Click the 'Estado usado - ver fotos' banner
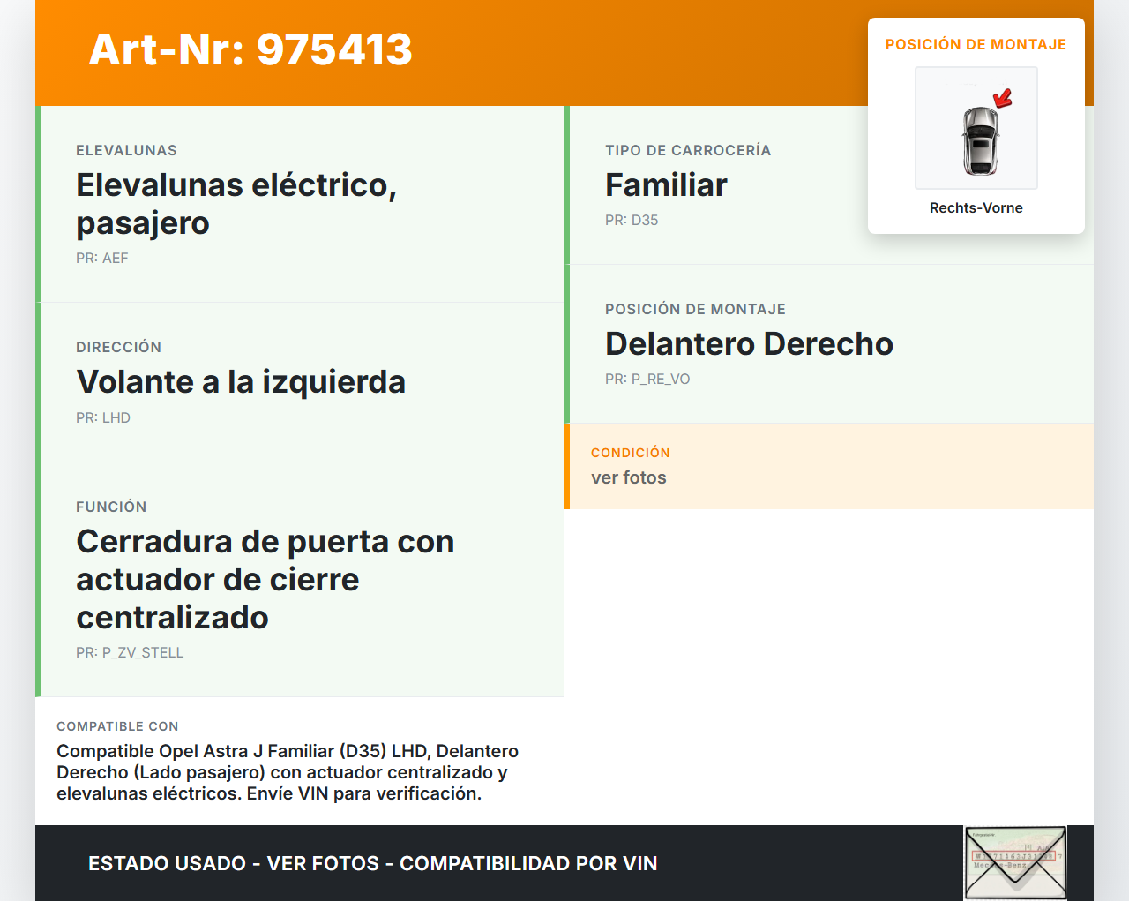This screenshot has width=1129, height=902. [x=372, y=864]
